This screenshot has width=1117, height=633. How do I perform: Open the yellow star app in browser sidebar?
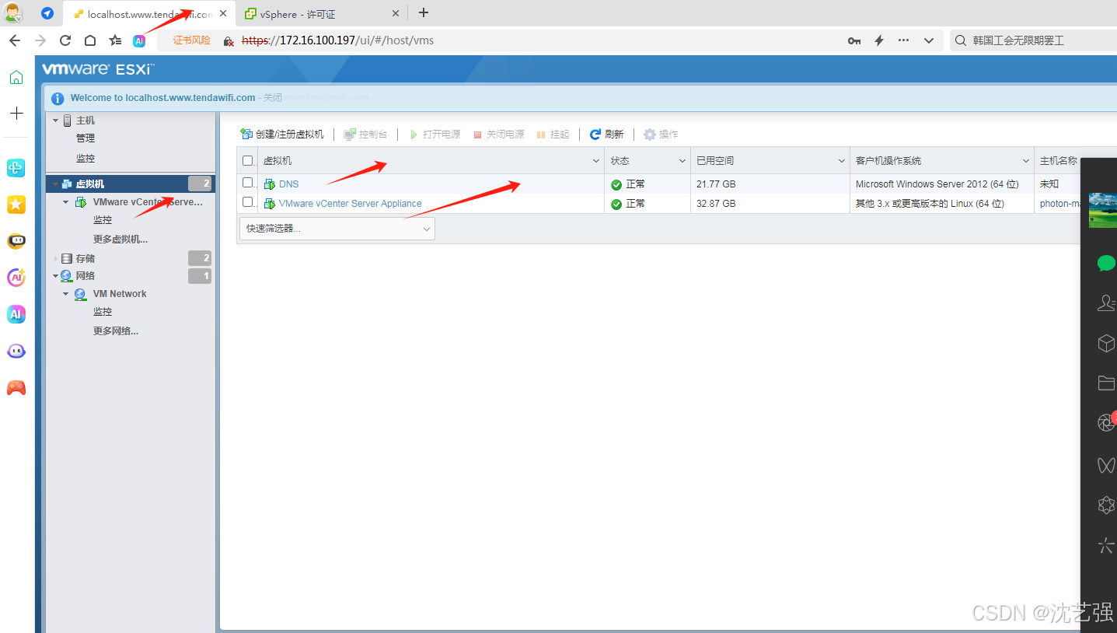(16, 205)
